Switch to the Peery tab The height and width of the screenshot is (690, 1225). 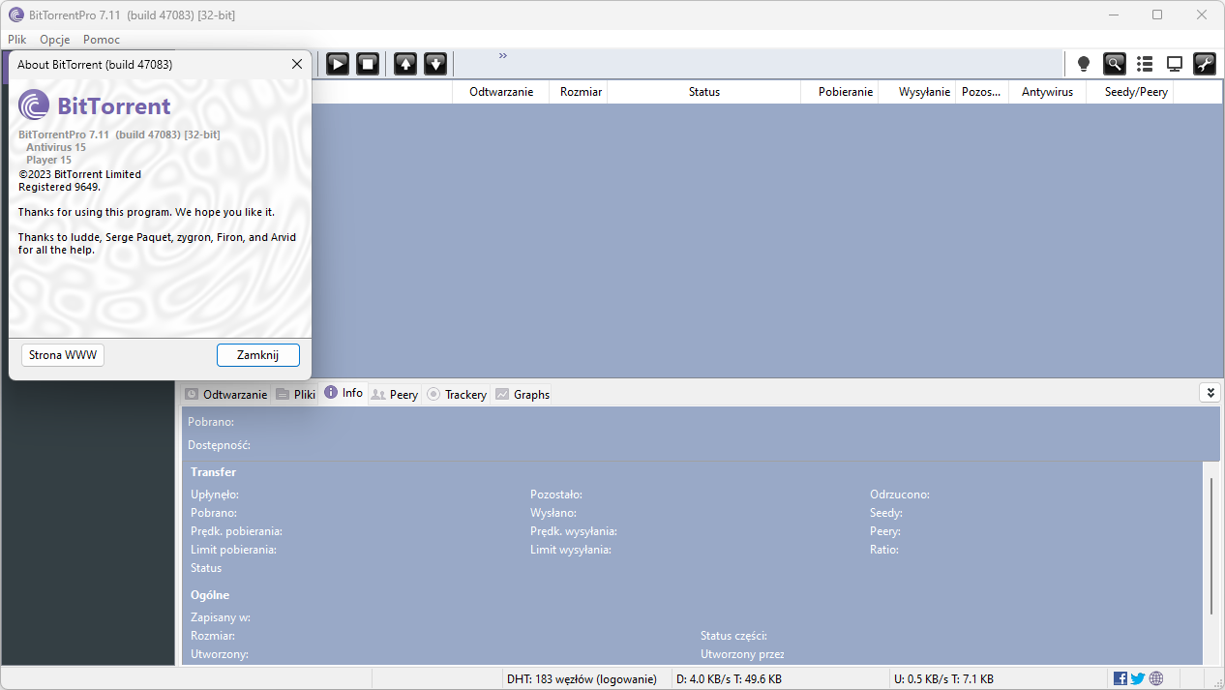395,394
